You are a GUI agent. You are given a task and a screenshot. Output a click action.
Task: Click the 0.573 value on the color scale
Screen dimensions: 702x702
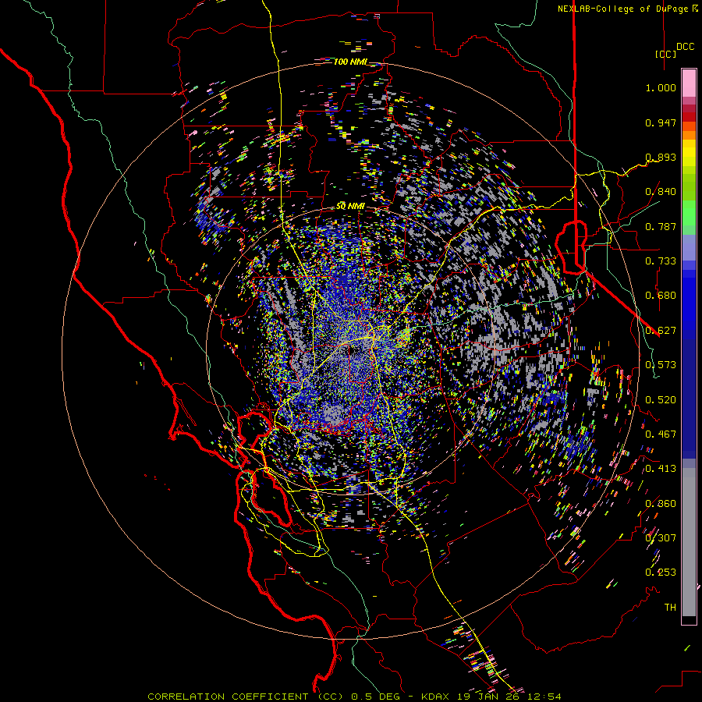[661, 365]
